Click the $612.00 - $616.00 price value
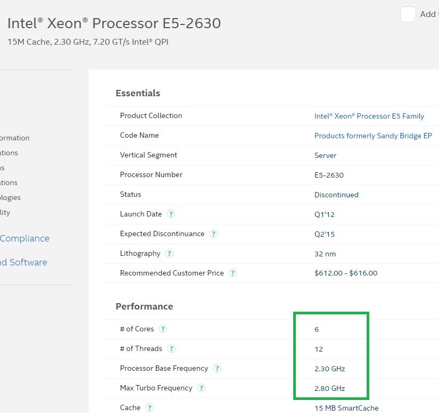 pos(346,273)
